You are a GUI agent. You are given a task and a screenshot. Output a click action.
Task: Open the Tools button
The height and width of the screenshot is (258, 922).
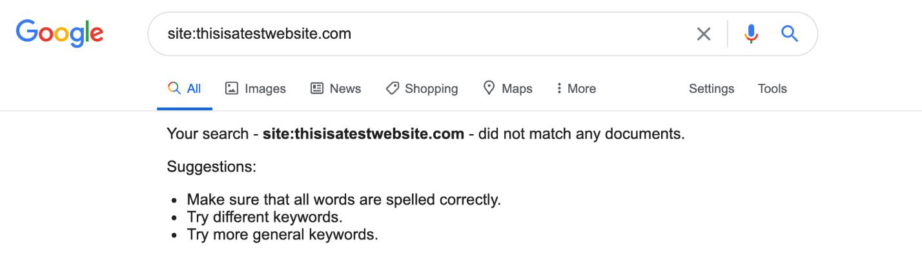tap(772, 88)
